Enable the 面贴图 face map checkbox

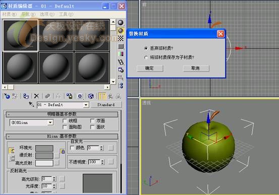(x=65, y=127)
